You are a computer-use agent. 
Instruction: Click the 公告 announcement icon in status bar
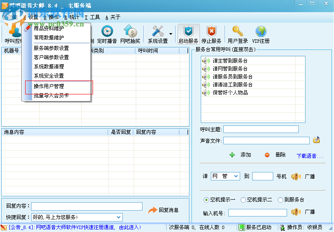(x=3, y=227)
